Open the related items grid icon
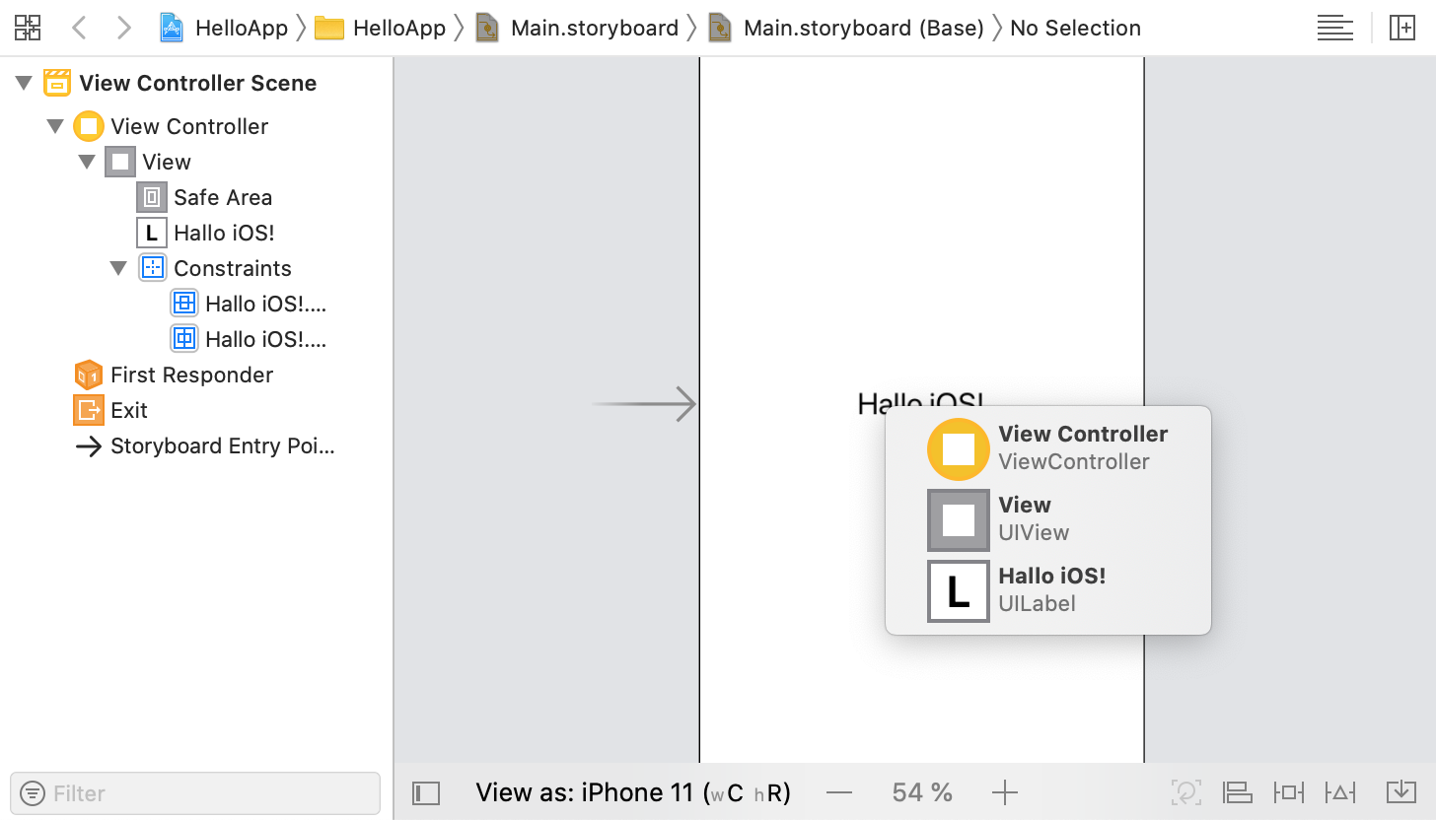The width and height of the screenshot is (1436, 820). [x=28, y=28]
